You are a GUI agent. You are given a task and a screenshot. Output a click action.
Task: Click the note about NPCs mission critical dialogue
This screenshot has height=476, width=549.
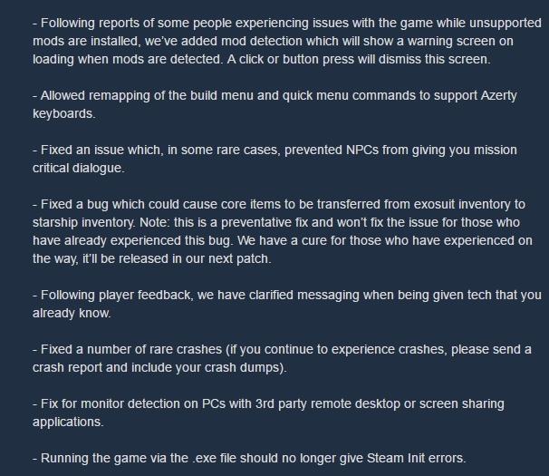point(274,159)
